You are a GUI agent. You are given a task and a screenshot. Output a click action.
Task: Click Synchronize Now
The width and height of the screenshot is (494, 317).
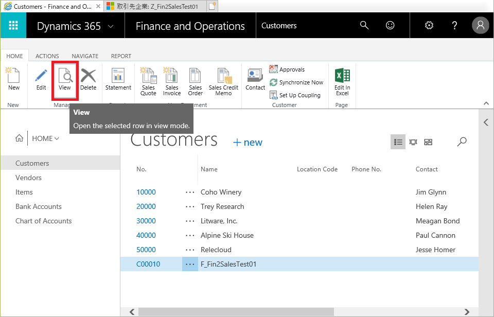tap(296, 82)
